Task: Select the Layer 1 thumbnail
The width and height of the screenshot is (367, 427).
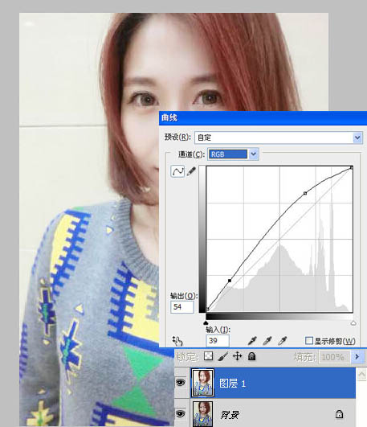Action: click(202, 383)
